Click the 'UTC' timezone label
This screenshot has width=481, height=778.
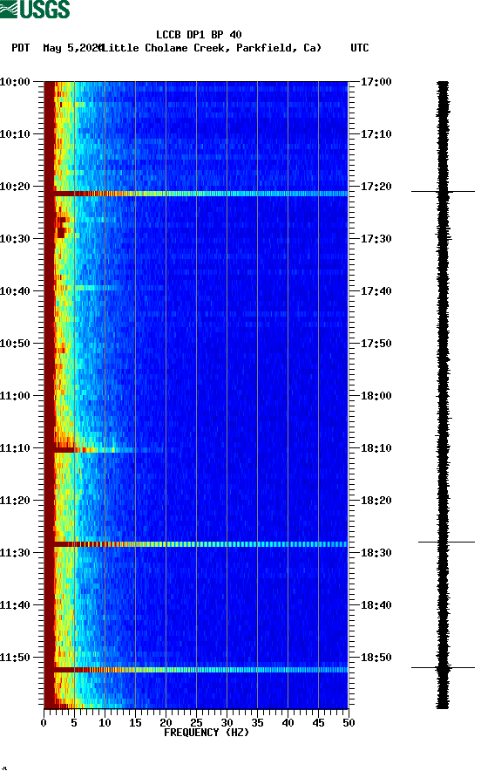point(360,48)
